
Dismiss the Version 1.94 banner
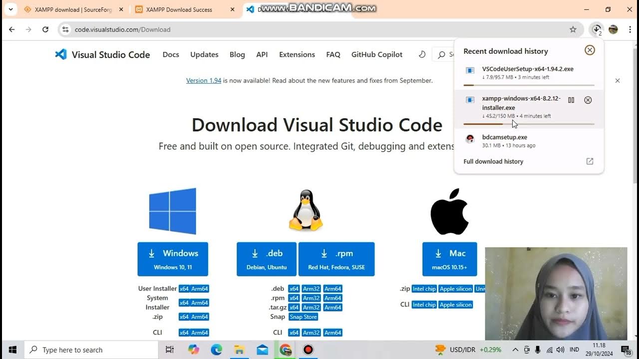point(618,80)
